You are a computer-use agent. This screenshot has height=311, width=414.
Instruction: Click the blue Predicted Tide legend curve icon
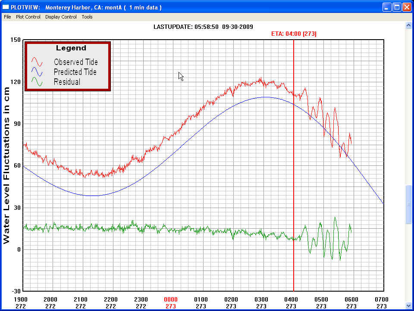[x=37, y=72]
